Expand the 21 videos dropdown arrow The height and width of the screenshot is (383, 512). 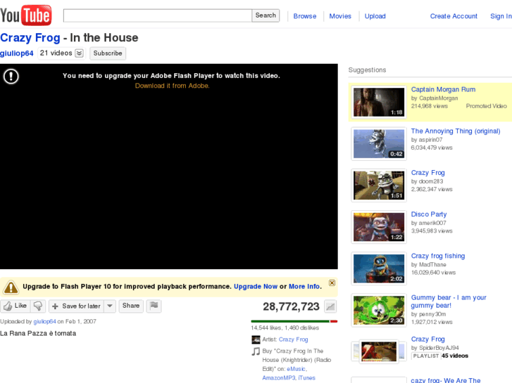click(79, 53)
